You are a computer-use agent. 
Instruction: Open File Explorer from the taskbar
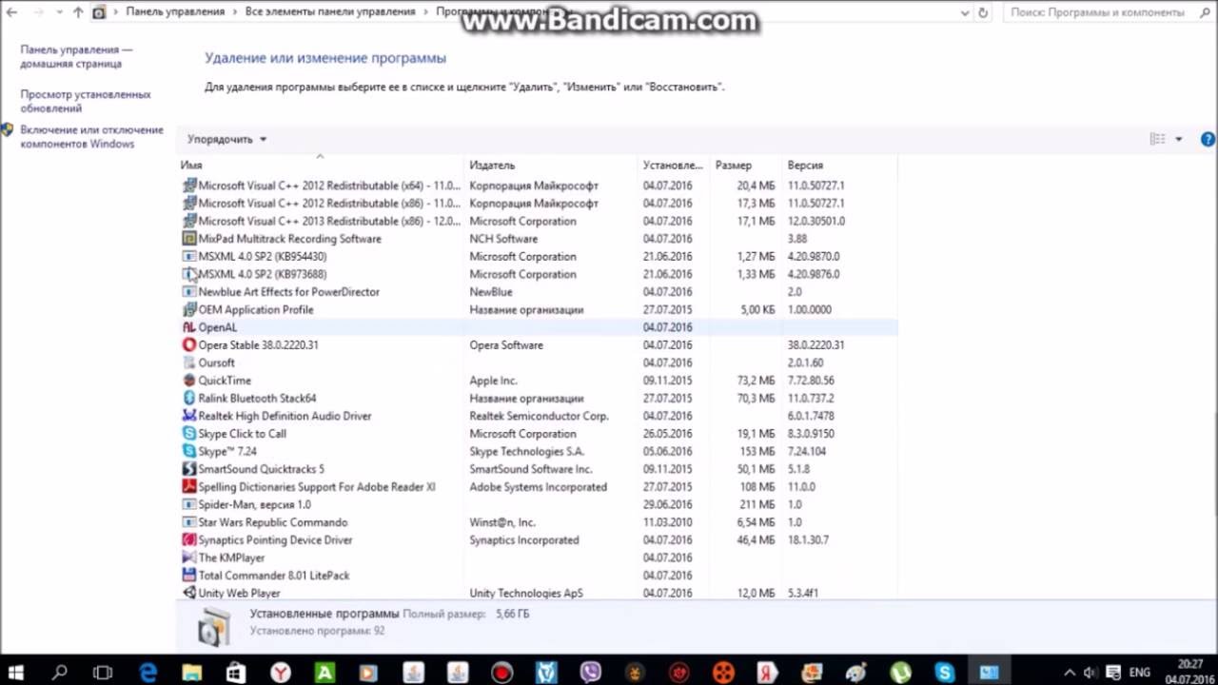[191, 672]
